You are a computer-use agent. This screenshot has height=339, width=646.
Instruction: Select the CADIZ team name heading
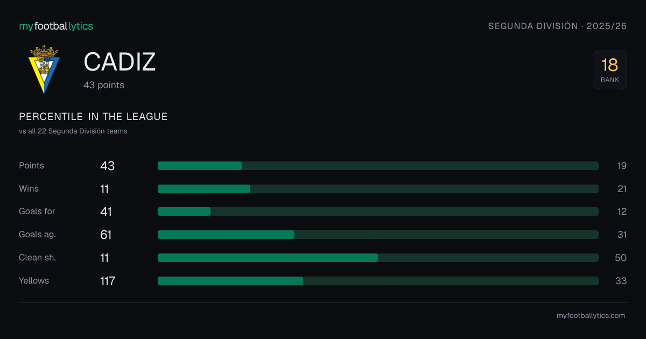(x=120, y=62)
